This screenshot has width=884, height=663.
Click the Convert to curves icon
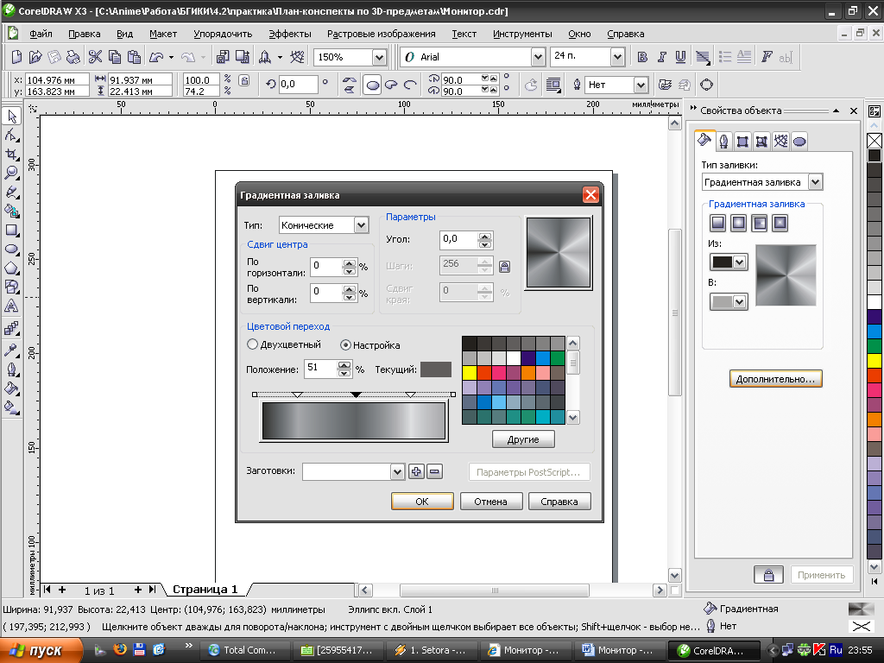pyautogui.click(x=706, y=85)
